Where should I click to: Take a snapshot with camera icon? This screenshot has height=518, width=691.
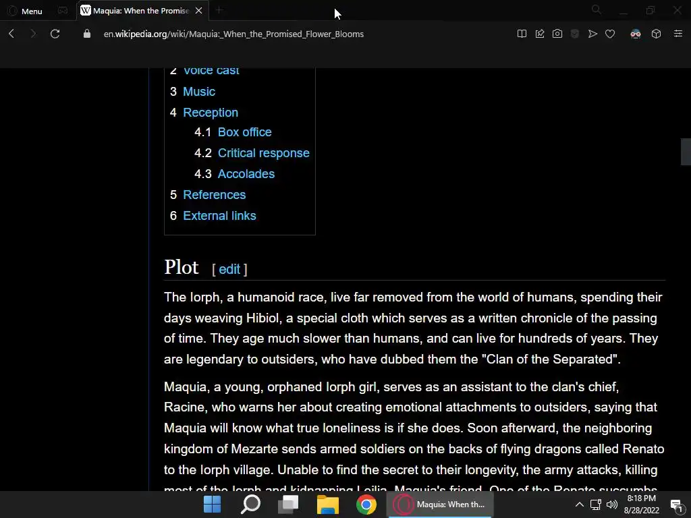tap(557, 34)
